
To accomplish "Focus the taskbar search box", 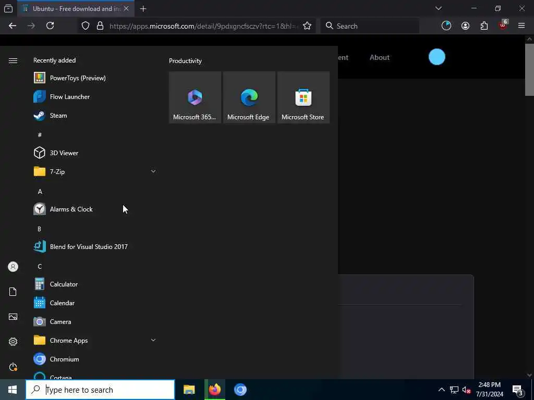I will tap(100, 390).
